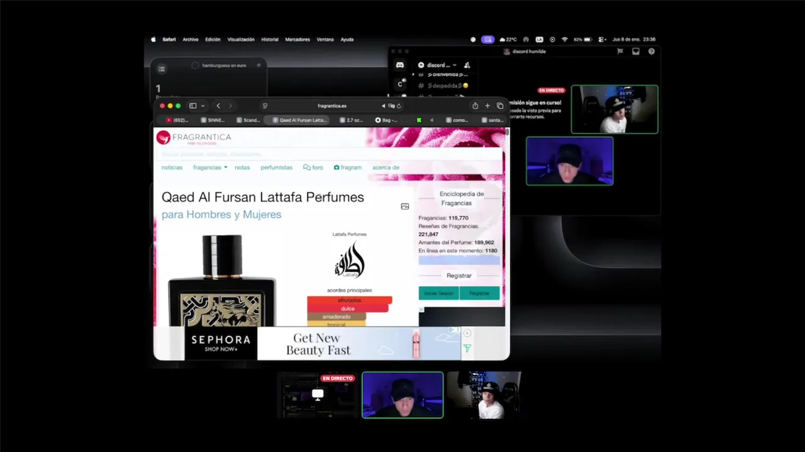Viewport: 805px width, 452px height.
Task: Open the noticias link
Action: coord(172,168)
